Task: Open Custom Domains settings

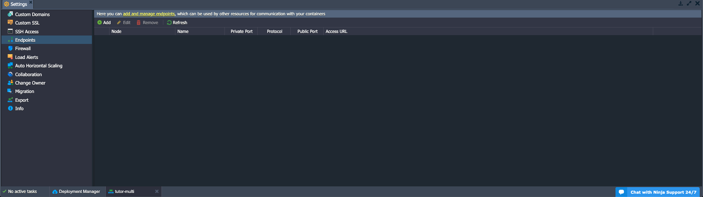Action: (47, 14)
